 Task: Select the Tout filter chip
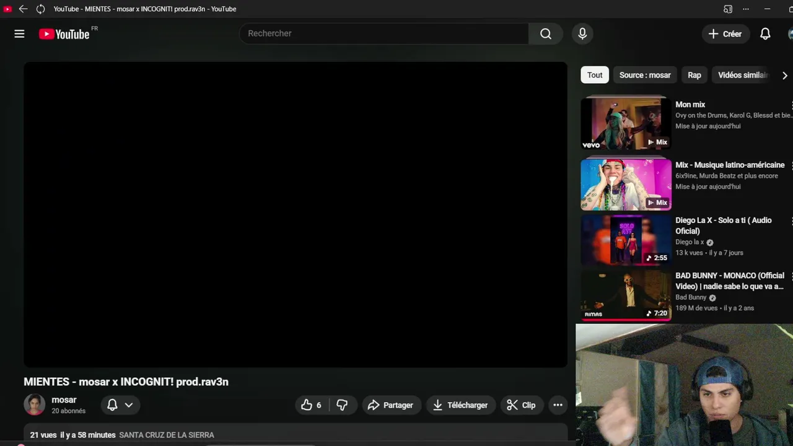click(x=595, y=75)
